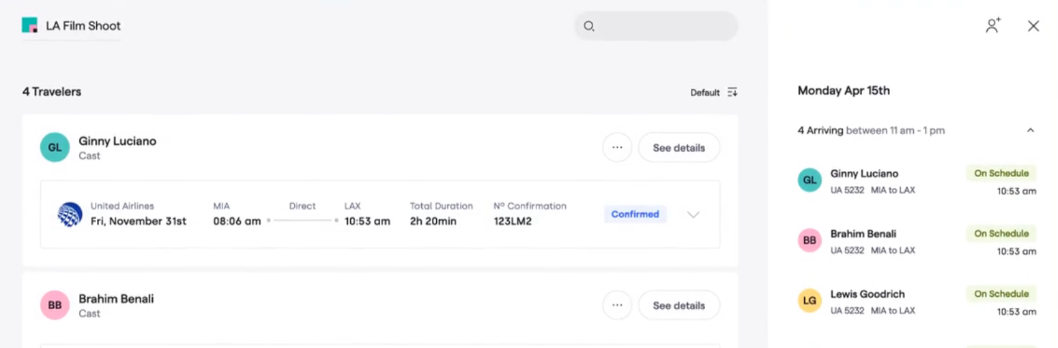
Task: Open more options for Ginny Luciano
Action: 617,148
